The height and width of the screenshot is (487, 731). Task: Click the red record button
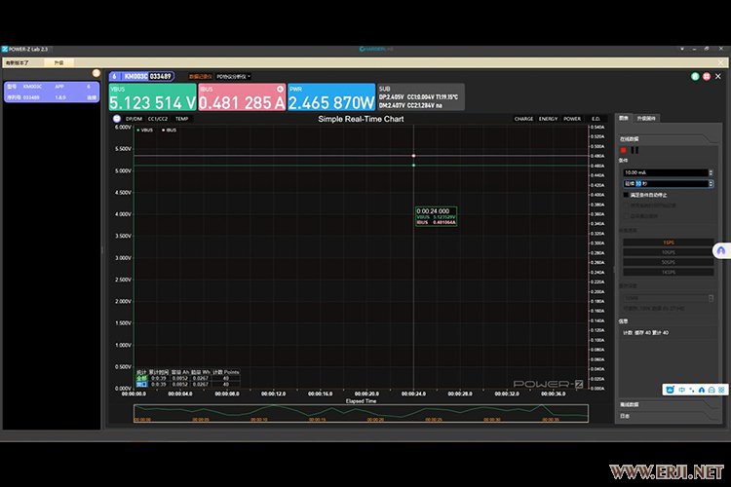624,150
